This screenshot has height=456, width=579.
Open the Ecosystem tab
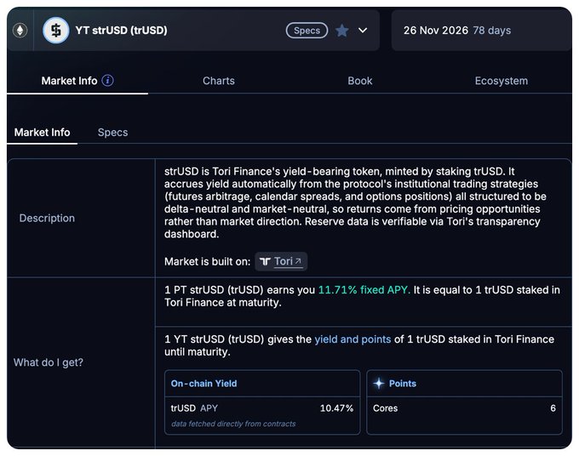coord(501,81)
